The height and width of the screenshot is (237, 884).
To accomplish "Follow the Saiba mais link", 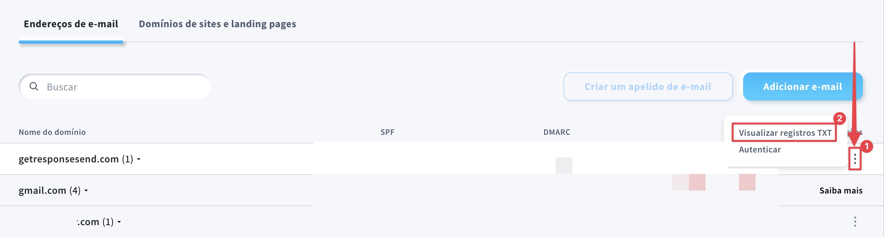I will click(x=840, y=190).
